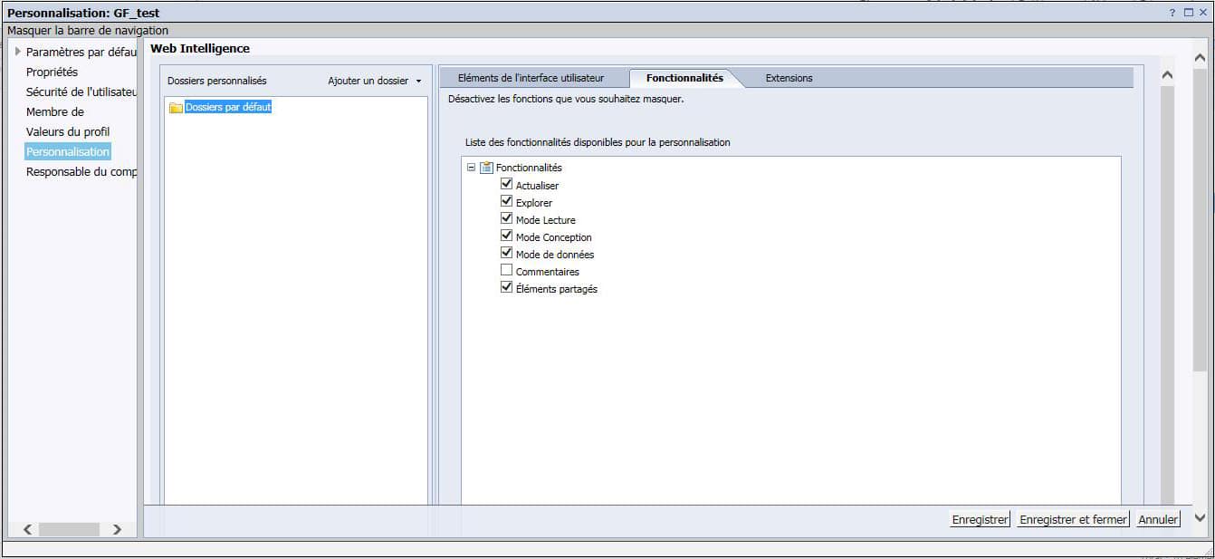Click navigation scrollbar right arrow
The height and width of the screenshot is (559, 1215).
[116, 529]
